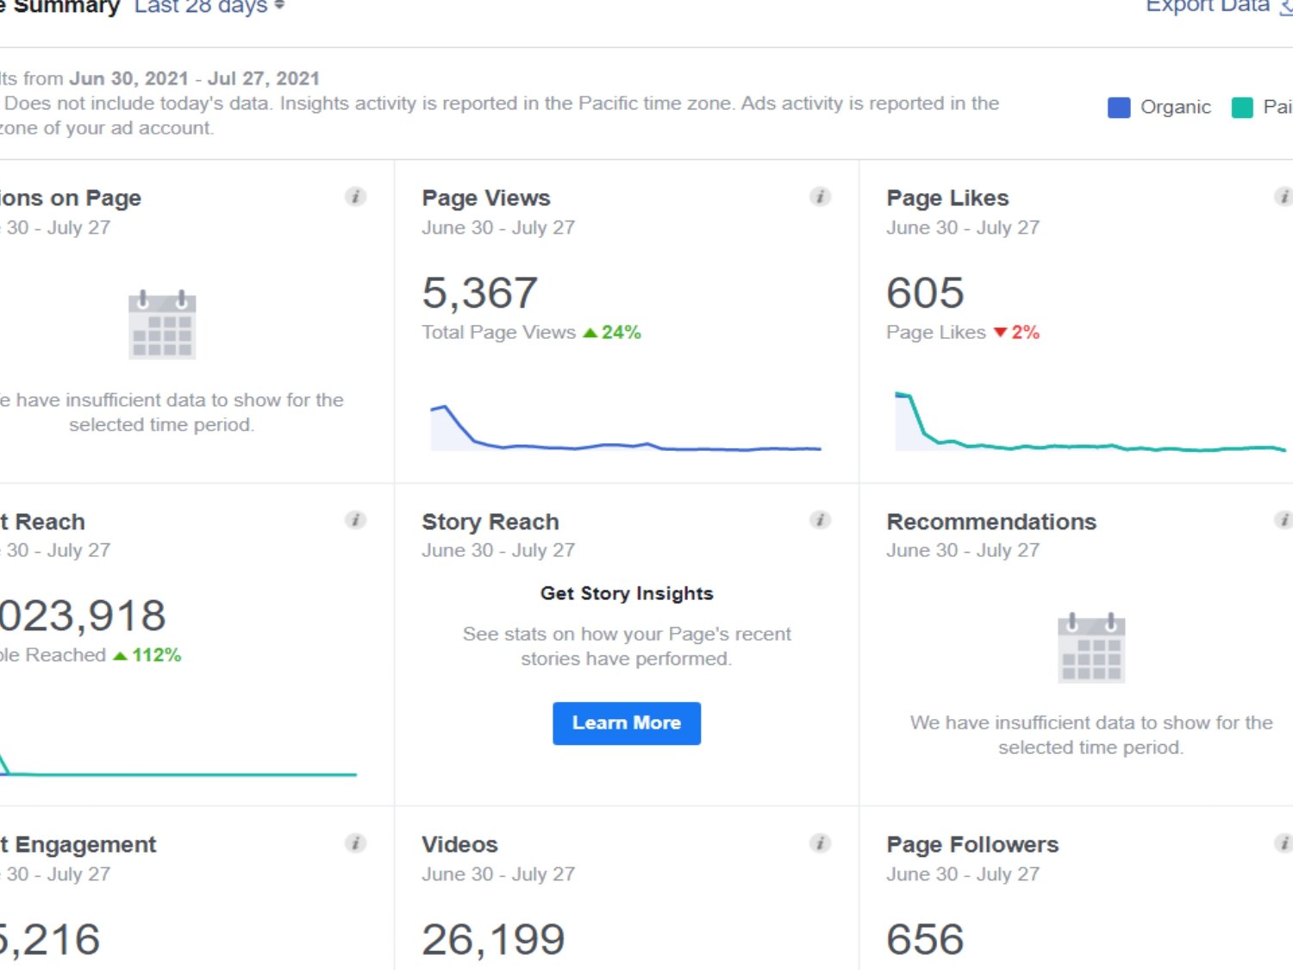Click calendar icon in Actions on Page card
Image resolution: width=1293 pixels, height=970 pixels.
point(162,325)
